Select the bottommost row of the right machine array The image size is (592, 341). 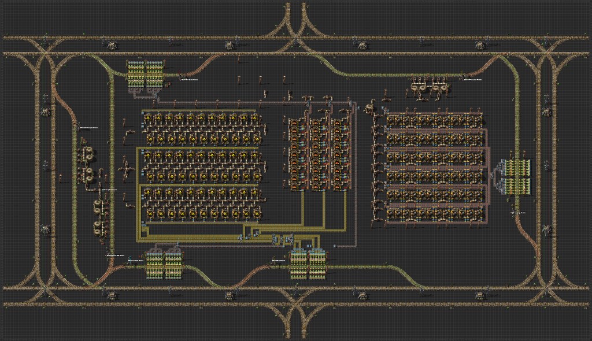(434, 214)
